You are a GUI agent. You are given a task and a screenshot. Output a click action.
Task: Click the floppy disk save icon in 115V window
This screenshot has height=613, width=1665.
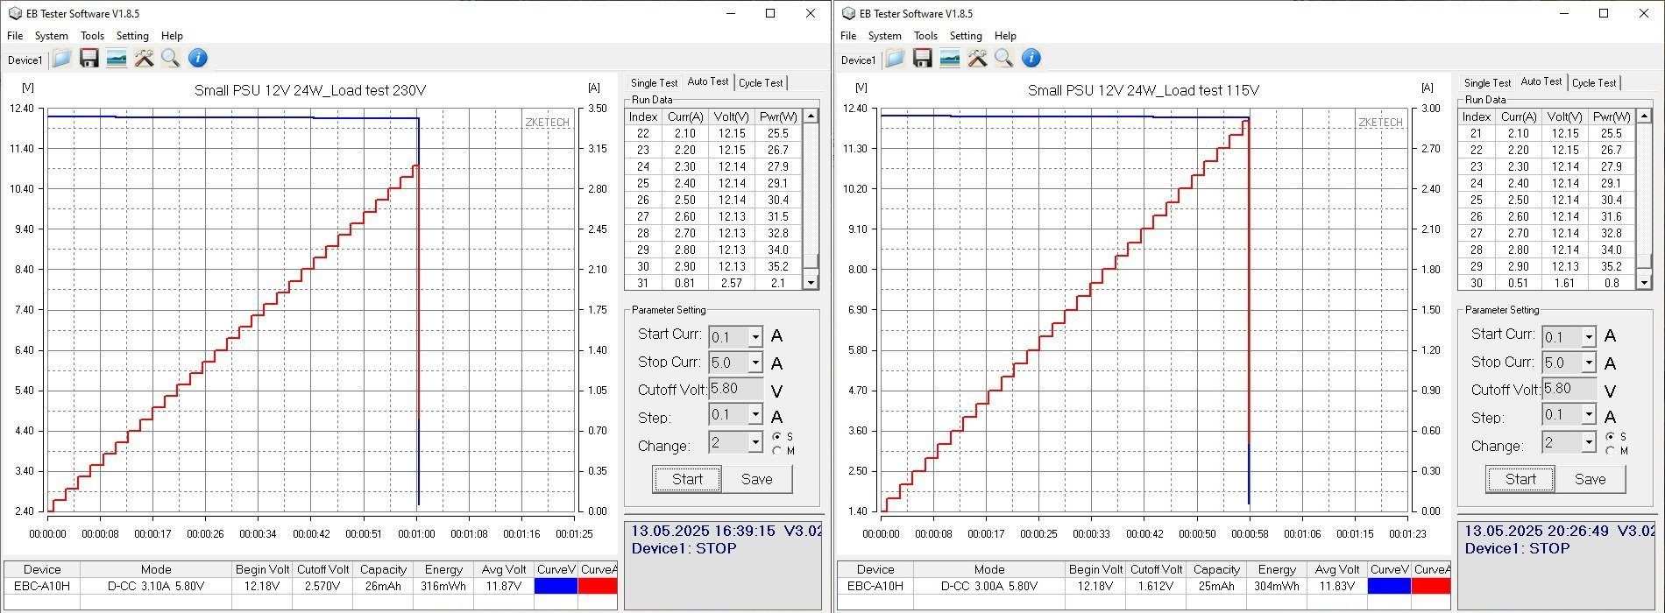click(x=922, y=59)
